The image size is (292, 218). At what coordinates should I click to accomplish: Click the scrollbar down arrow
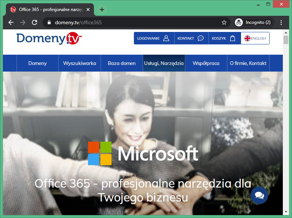coord(286,212)
